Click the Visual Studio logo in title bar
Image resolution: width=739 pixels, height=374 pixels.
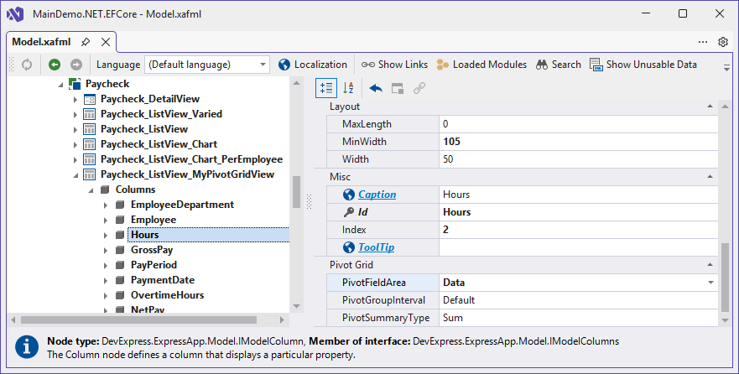click(x=15, y=14)
